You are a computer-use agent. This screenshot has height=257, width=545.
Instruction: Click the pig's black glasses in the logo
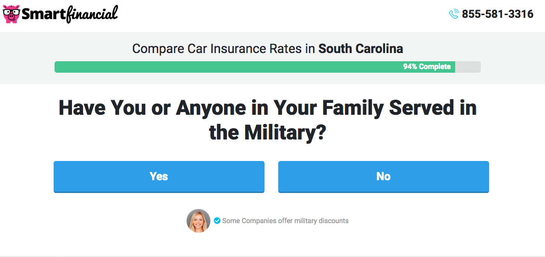(11, 13)
